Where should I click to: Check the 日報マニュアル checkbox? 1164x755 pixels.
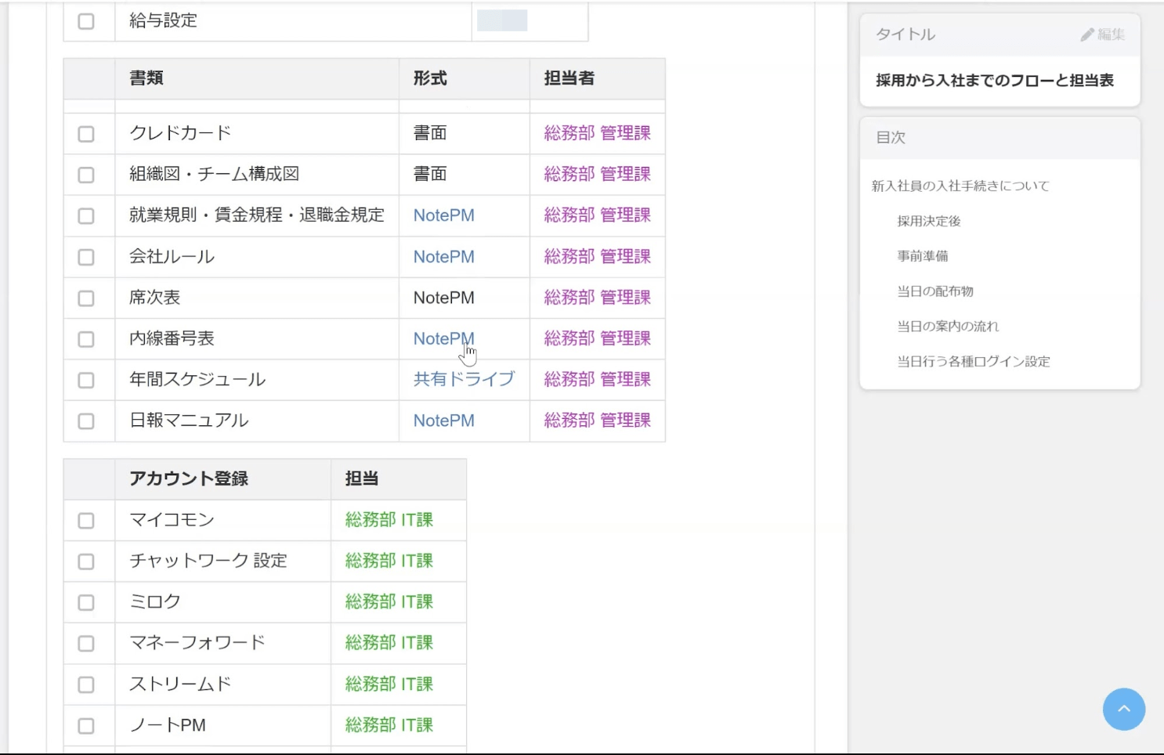[86, 421]
